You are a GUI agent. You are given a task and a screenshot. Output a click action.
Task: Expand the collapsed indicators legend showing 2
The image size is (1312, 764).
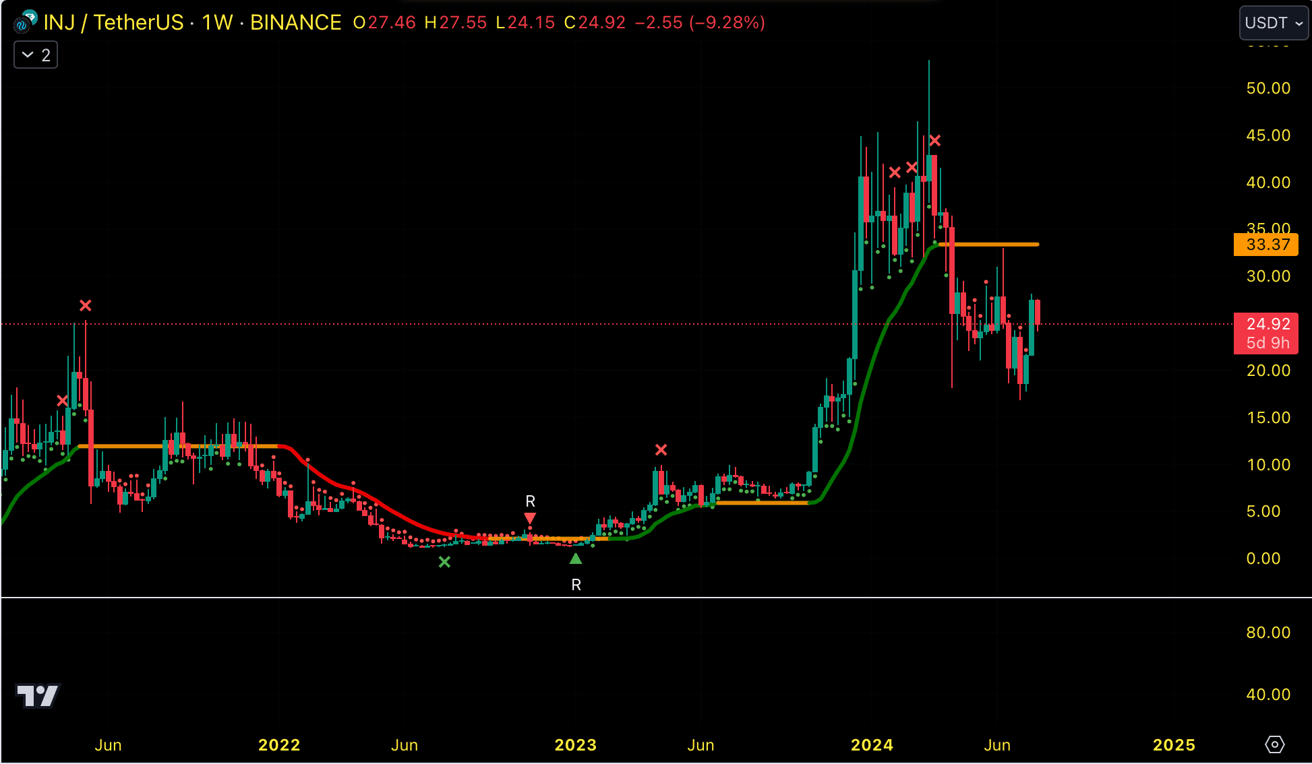(x=36, y=55)
